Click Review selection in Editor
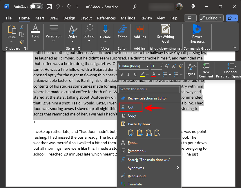Image resolution: width=241 pixels, height=188 pixels. [147, 98]
